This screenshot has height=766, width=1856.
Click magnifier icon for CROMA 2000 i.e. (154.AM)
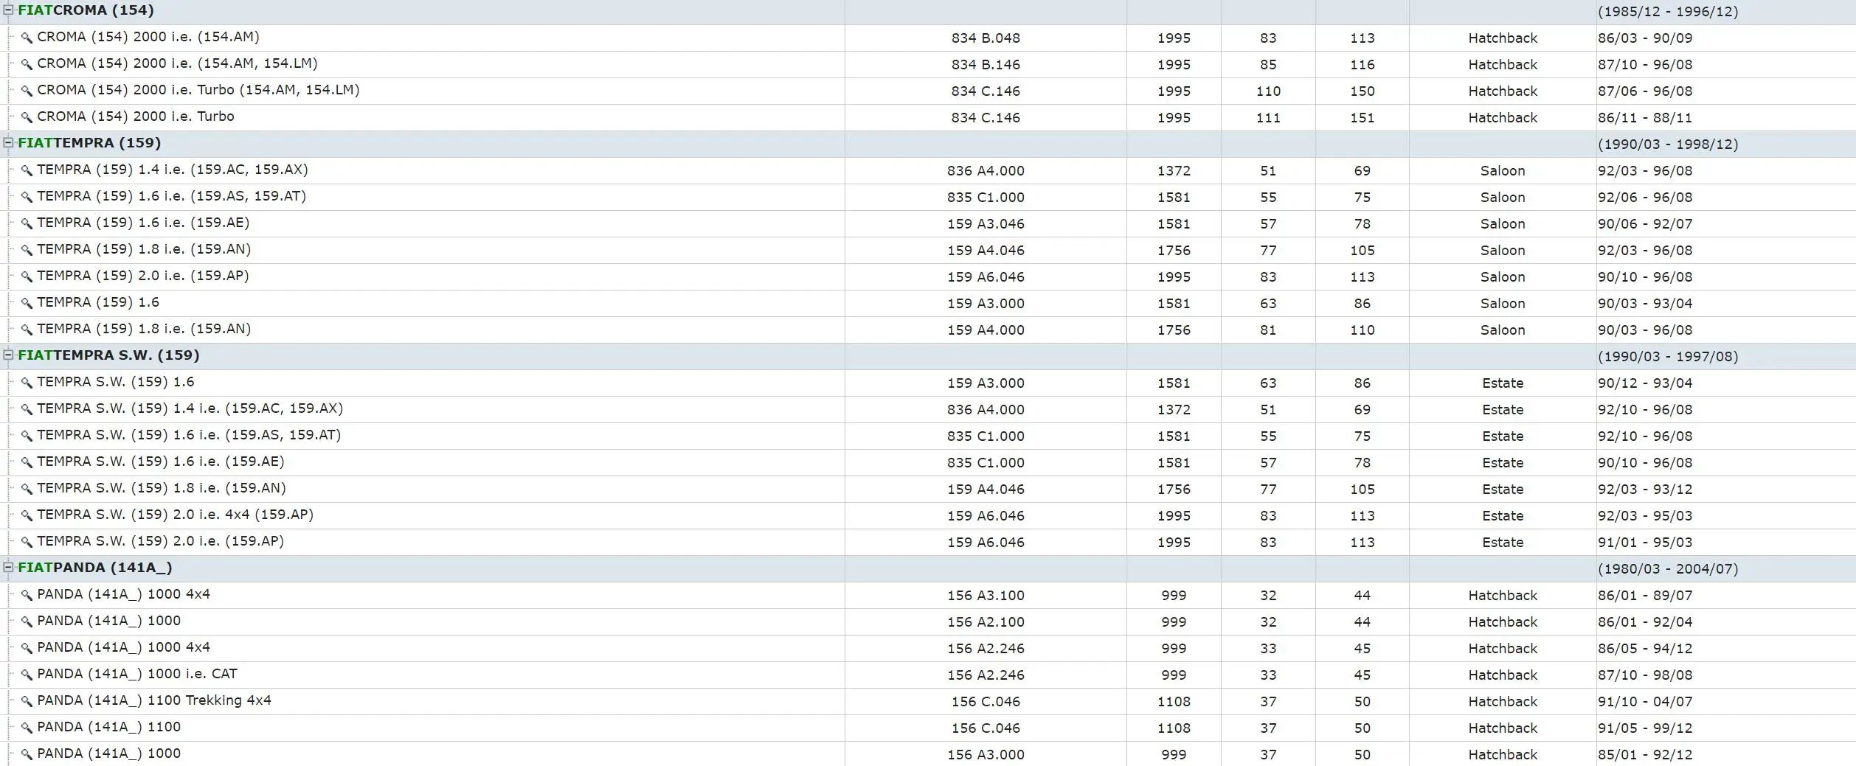tap(27, 38)
